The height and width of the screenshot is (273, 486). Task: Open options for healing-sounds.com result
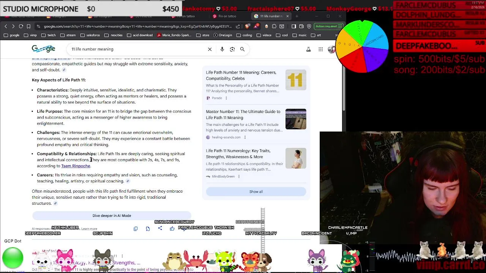pos(245,137)
